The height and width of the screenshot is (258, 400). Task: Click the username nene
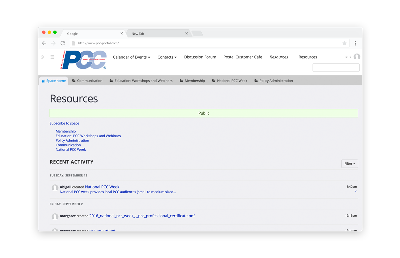[347, 57]
